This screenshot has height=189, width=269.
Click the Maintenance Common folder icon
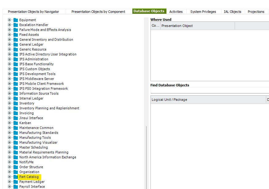[16, 128]
